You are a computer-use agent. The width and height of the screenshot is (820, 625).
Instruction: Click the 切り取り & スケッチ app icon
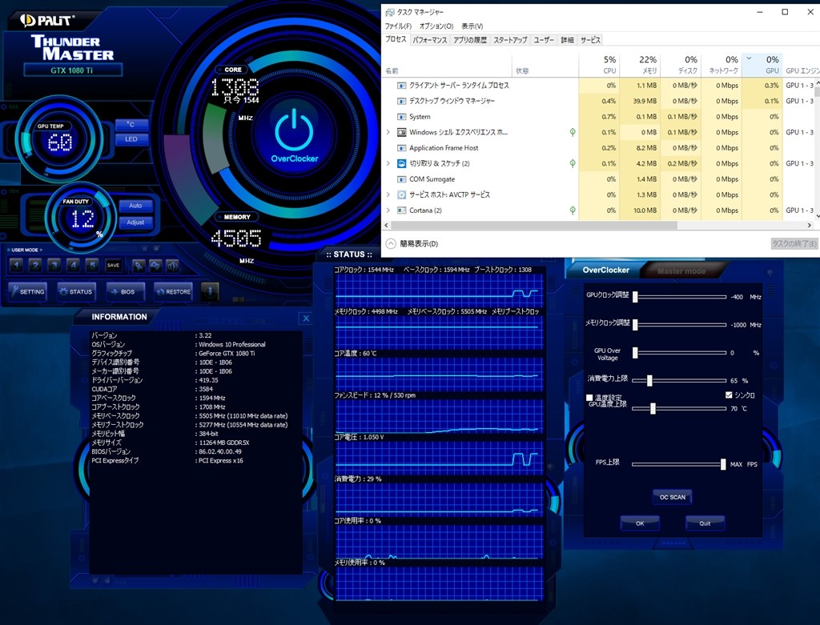click(402, 163)
